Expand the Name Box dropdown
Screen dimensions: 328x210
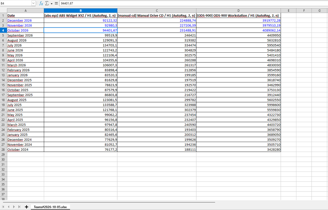click(x=33, y=3)
